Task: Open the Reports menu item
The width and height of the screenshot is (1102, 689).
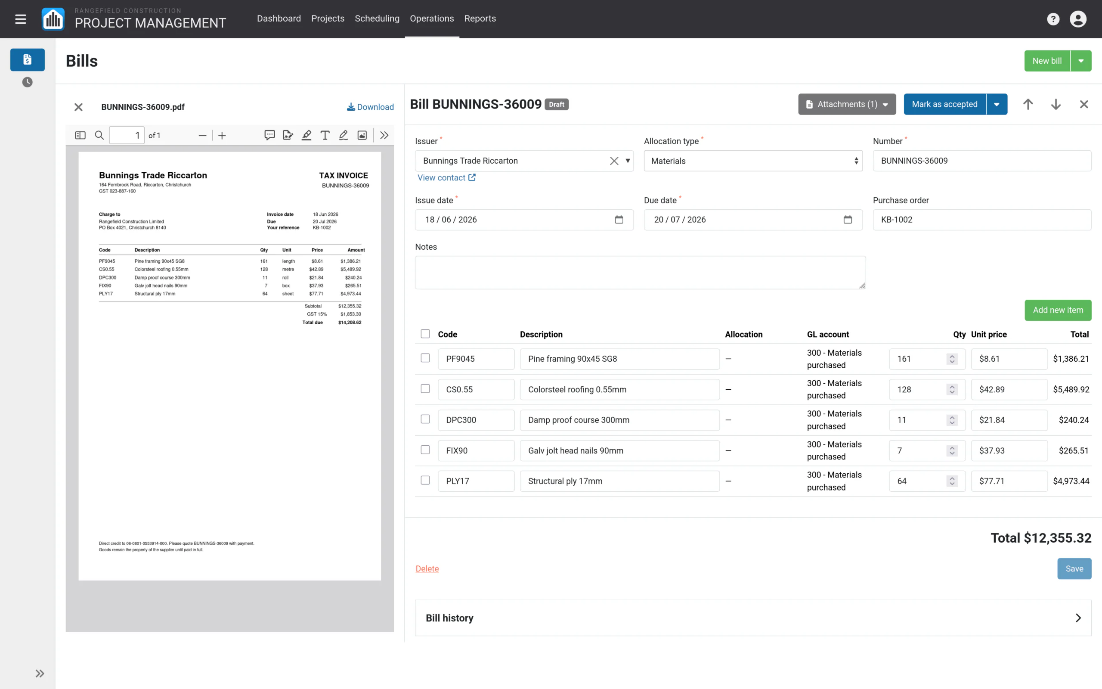Action: tap(480, 19)
